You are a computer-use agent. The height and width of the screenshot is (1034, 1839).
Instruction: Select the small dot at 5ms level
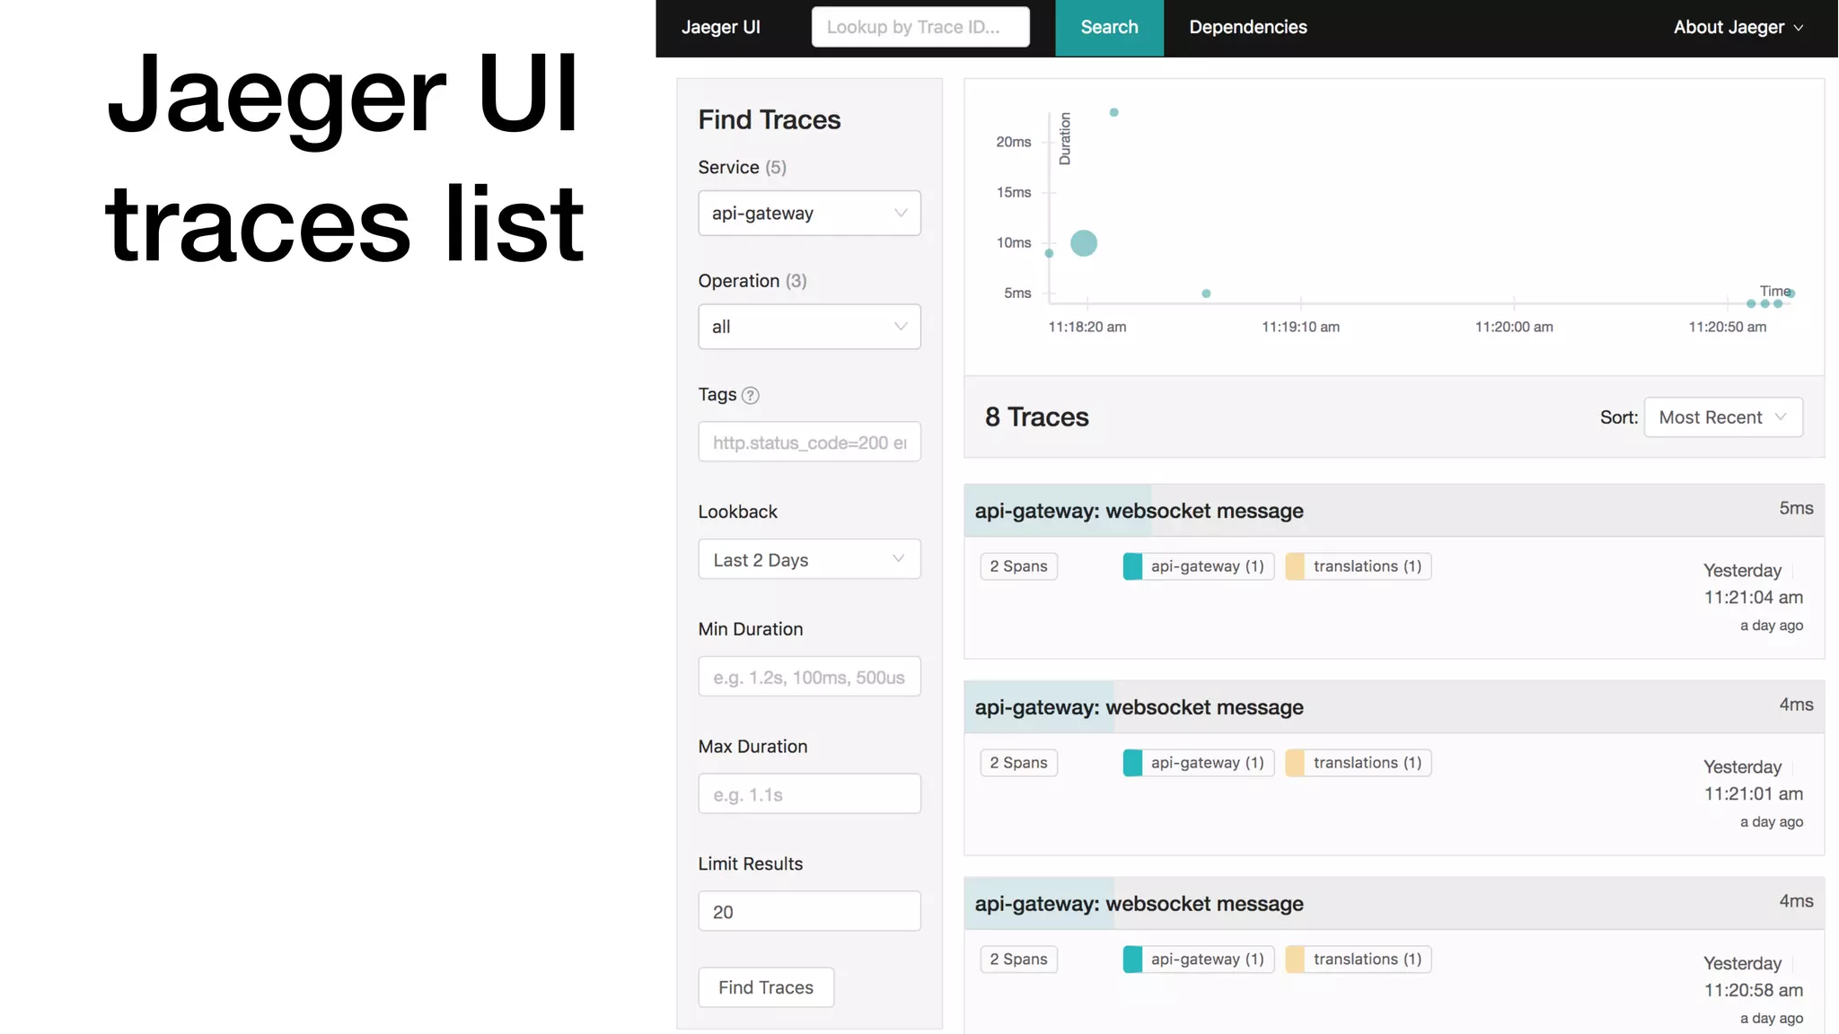(x=1206, y=294)
